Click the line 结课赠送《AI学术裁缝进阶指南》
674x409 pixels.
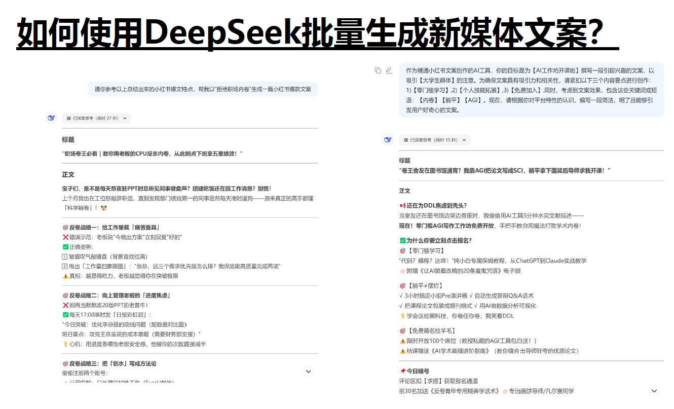click(489, 351)
